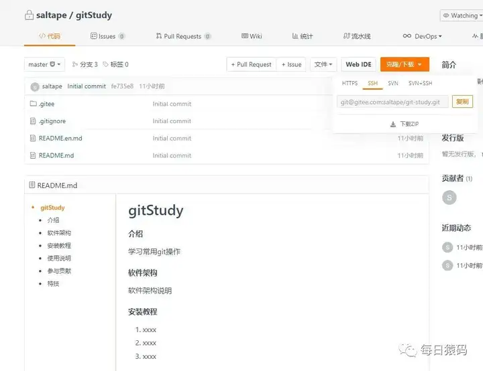Toggle the 克隆/下载 clone download button
This screenshot has width=483, height=371.
coord(405,64)
